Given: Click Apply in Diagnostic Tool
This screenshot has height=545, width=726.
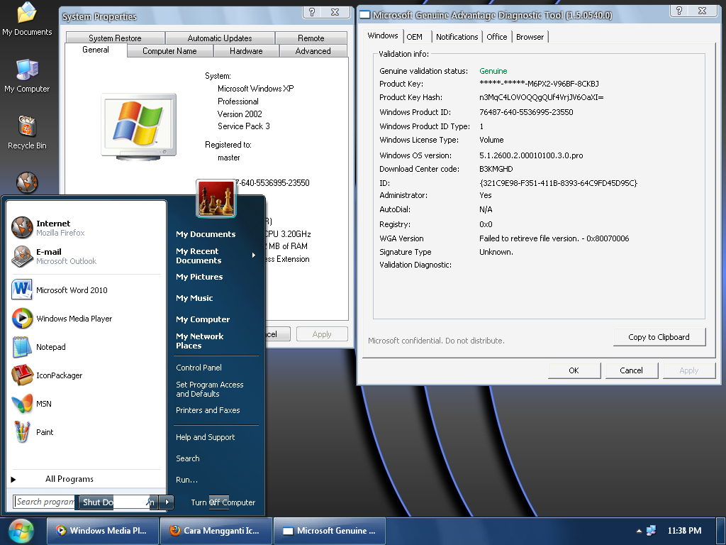Looking at the screenshot, I should click(689, 370).
